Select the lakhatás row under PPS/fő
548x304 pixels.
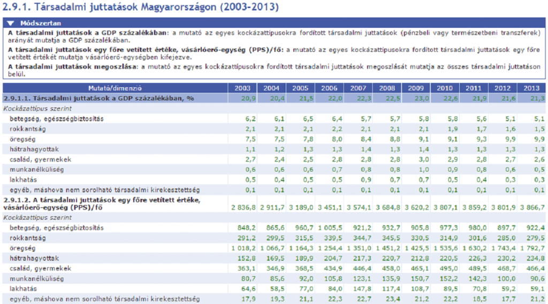click(274, 289)
